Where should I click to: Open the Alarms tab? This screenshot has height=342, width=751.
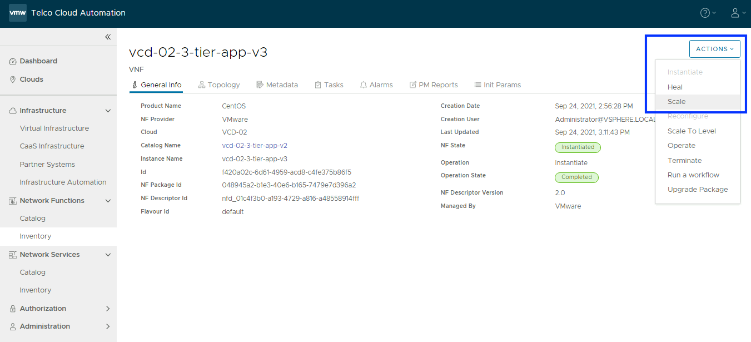(376, 85)
